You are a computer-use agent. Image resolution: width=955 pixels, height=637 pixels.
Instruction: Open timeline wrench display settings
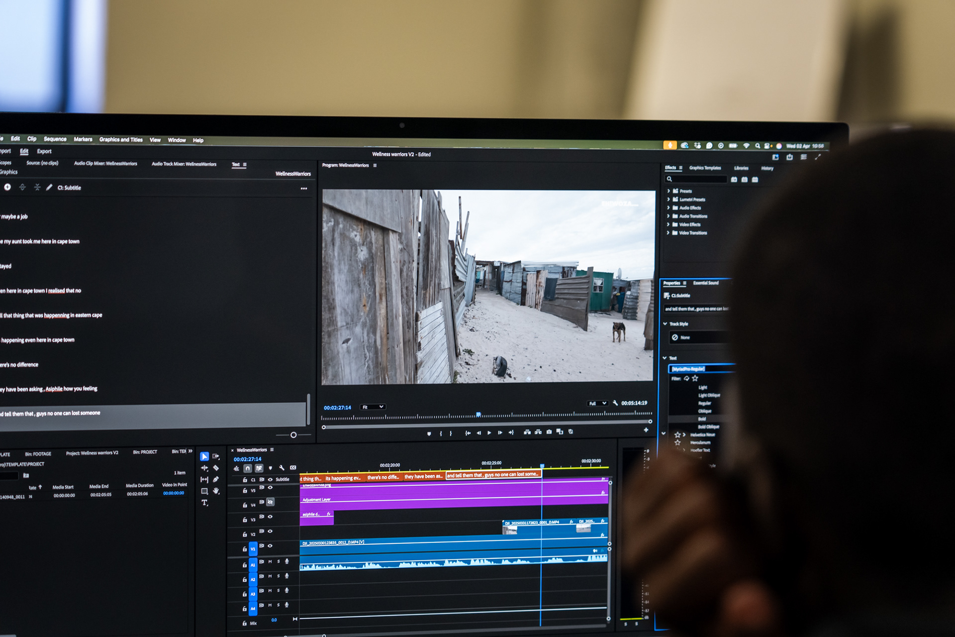[282, 468]
